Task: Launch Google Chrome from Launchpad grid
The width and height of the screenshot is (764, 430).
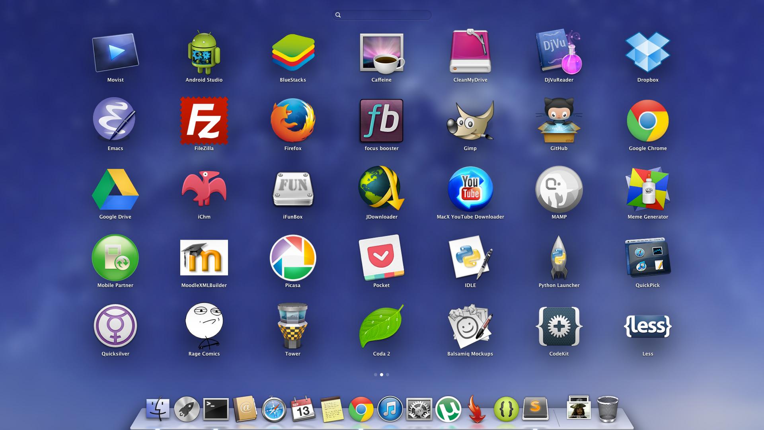Action: click(648, 121)
